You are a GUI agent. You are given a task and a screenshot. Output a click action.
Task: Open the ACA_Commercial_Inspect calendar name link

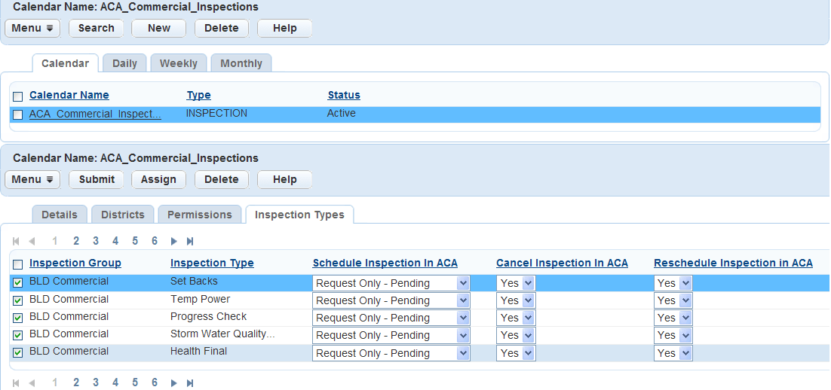[95, 114]
